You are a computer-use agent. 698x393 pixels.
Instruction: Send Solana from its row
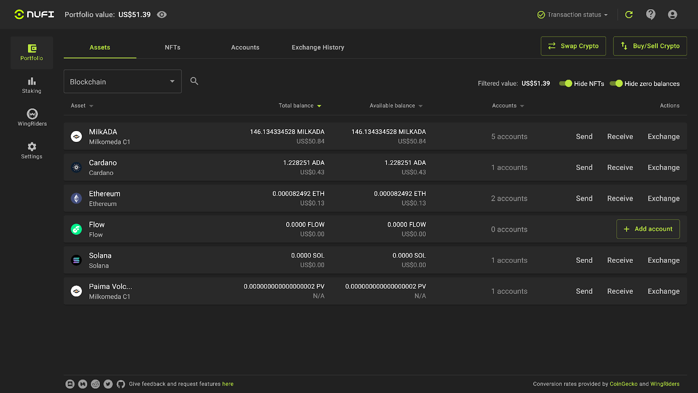click(584, 260)
